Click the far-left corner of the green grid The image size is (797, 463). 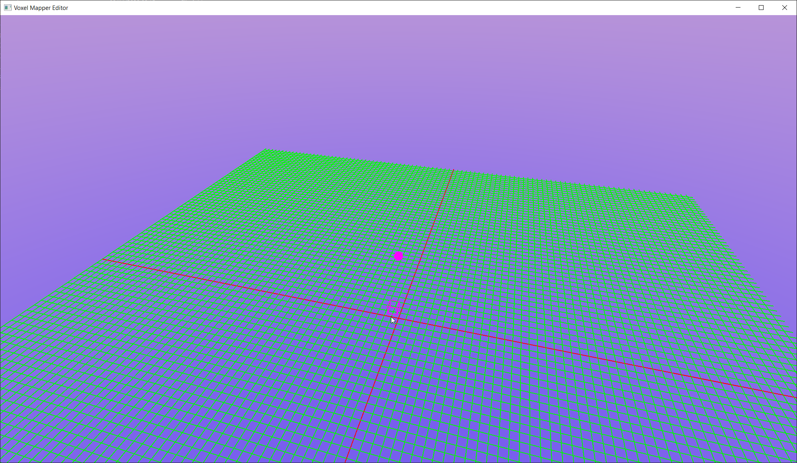click(x=266, y=150)
